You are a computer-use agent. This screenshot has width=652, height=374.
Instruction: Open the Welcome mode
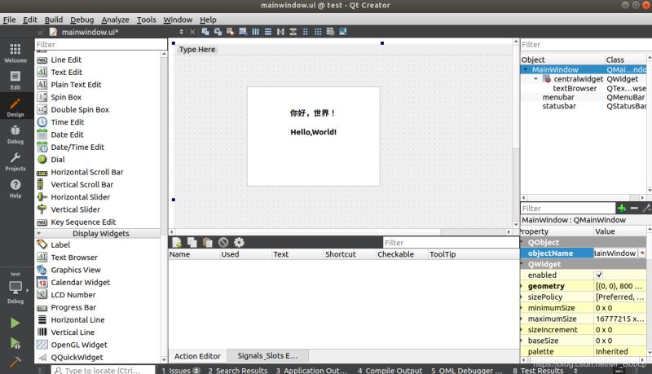[x=15, y=53]
